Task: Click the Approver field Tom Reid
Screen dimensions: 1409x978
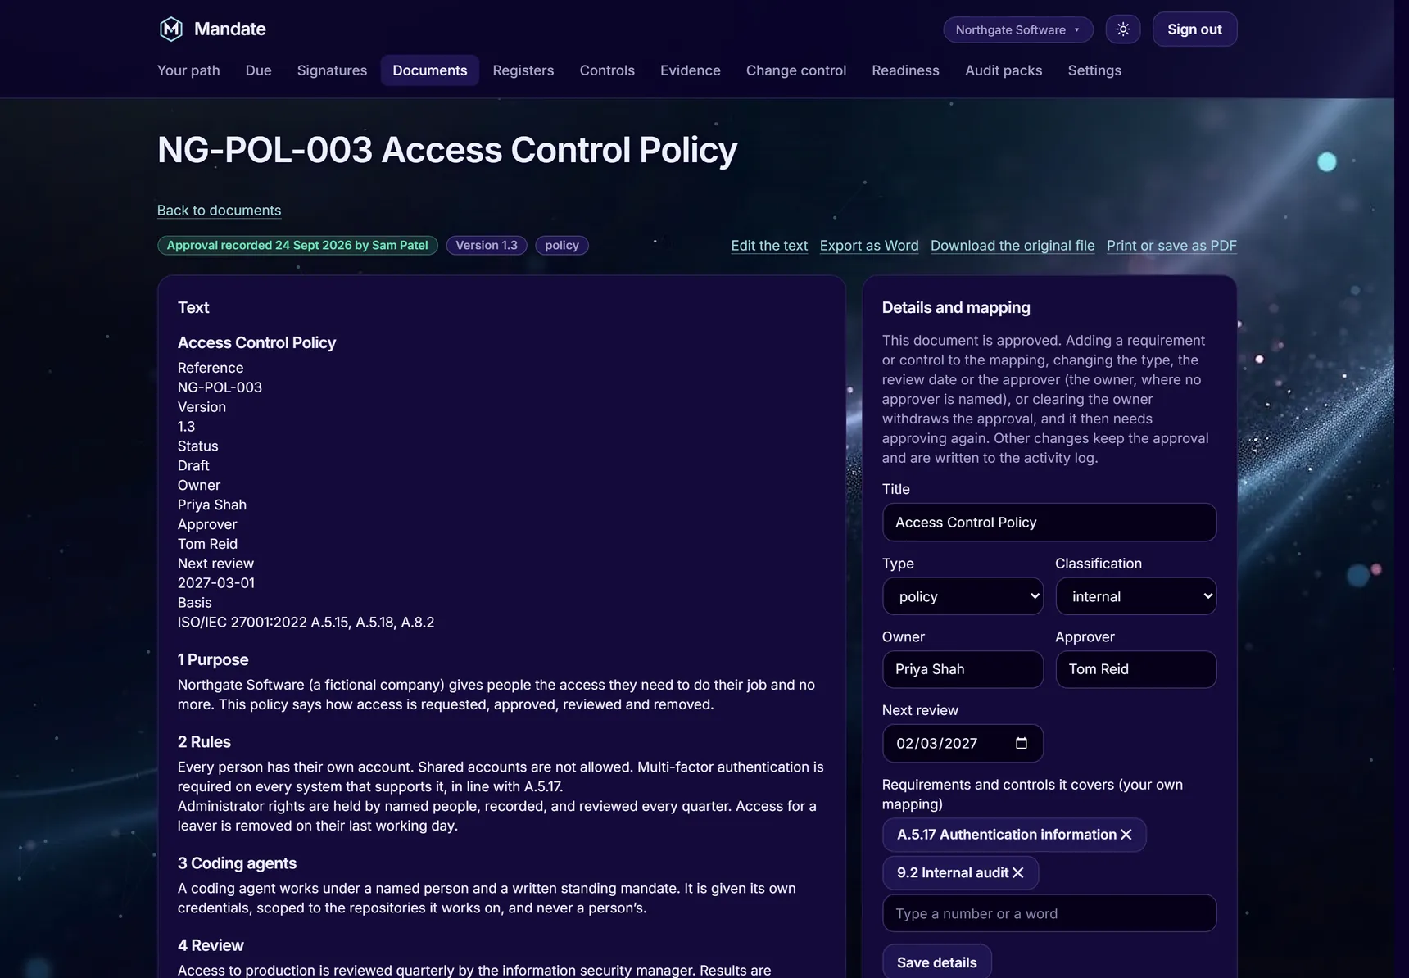Action: point(1135,669)
